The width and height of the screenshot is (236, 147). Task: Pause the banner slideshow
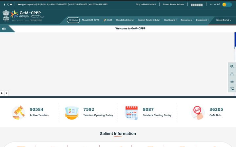[7, 93]
